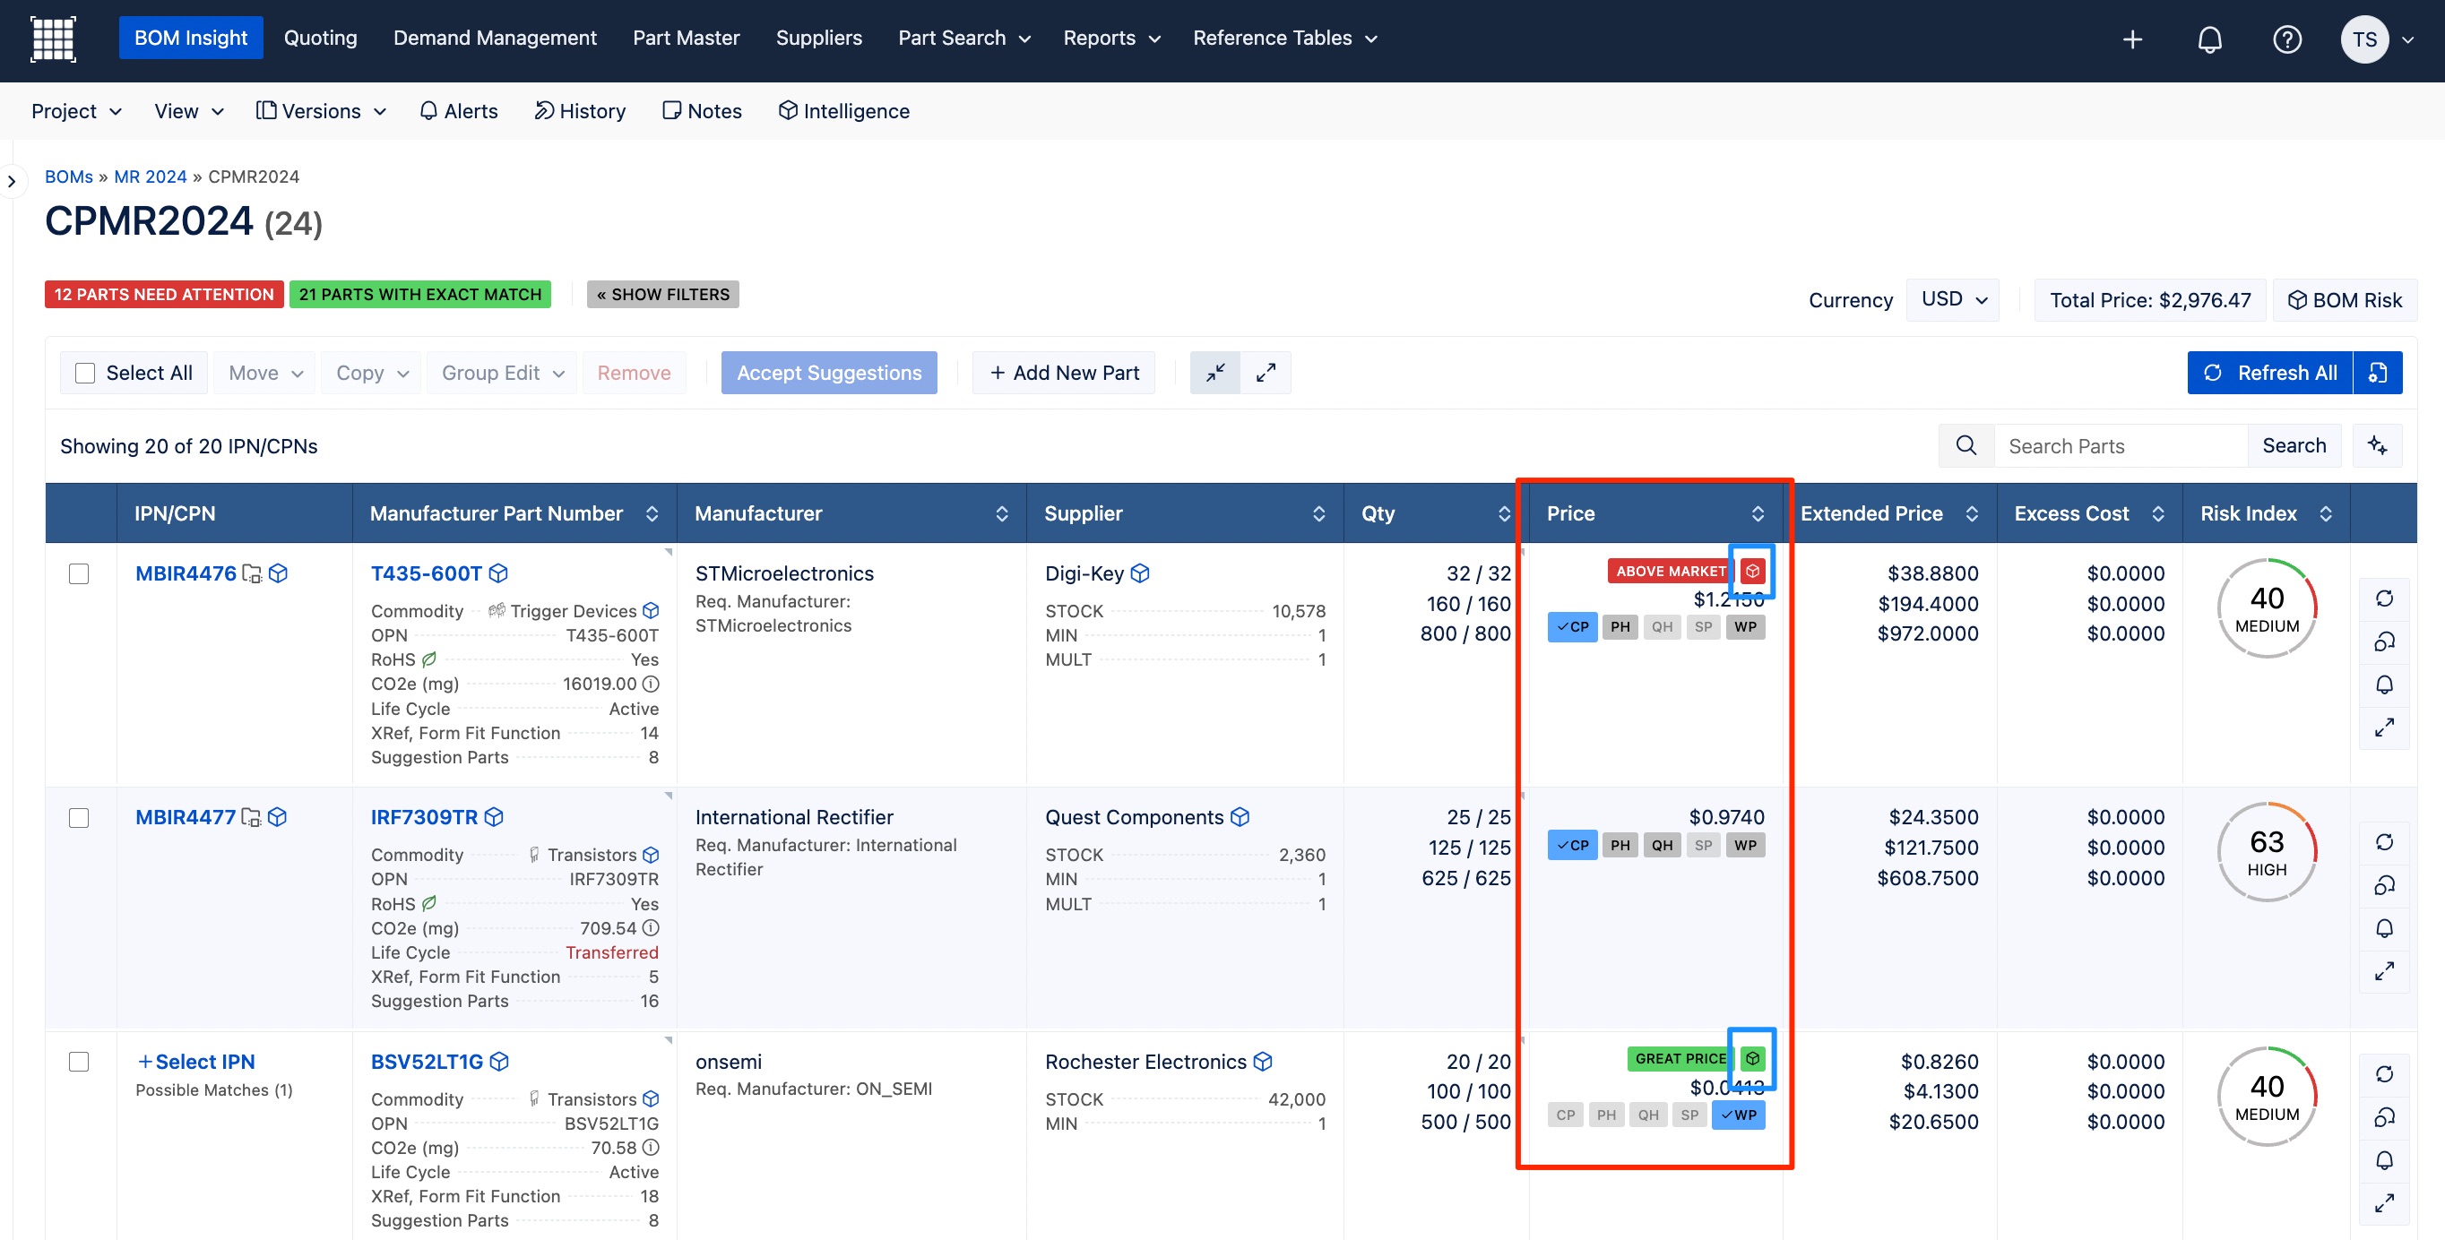The width and height of the screenshot is (2445, 1240).
Task: Click the collapse rows icon
Action: tap(1215, 373)
